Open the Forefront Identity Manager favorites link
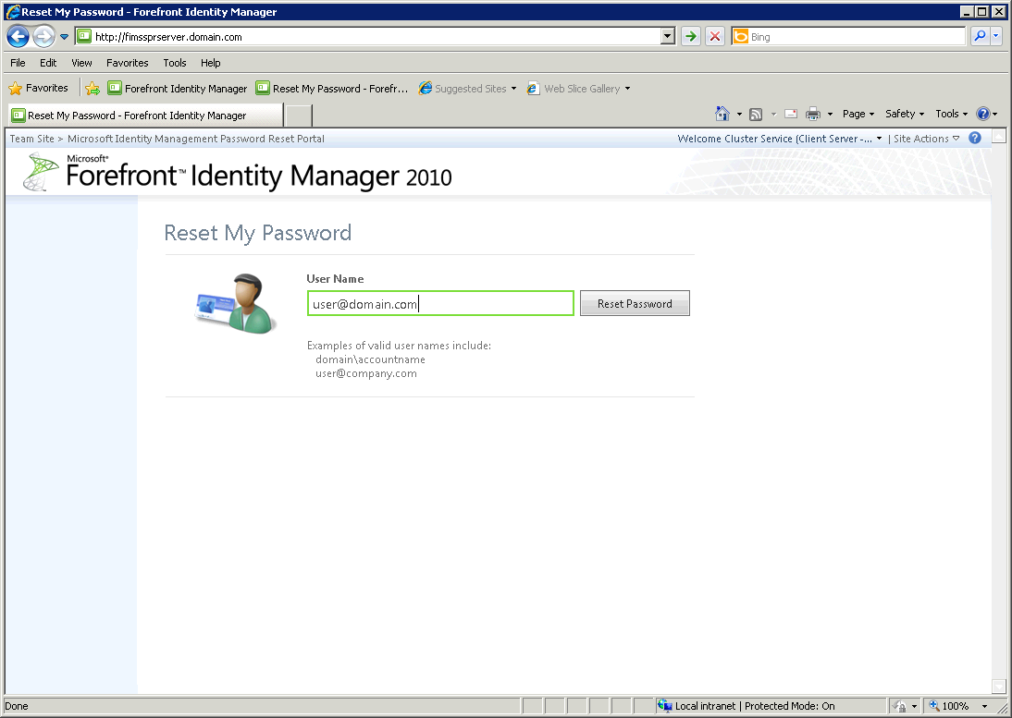The width and height of the screenshot is (1012, 718). coord(178,89)
